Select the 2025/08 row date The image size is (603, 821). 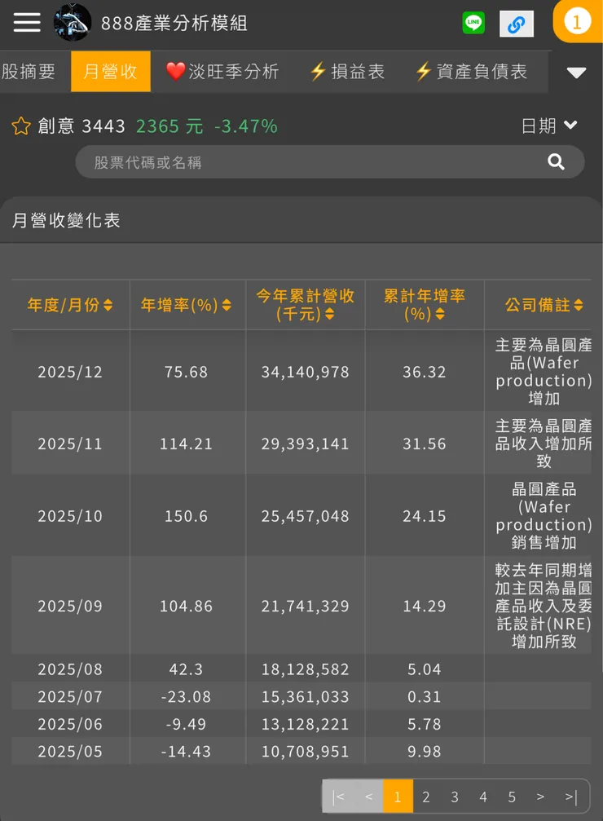click(70, 669)
